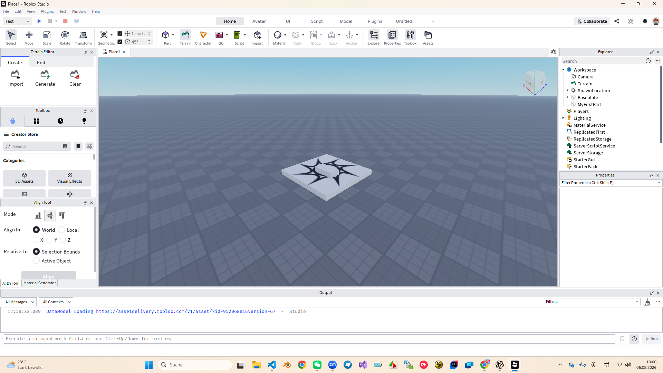
Task: Open Output Filter dropdown arrow
Action: coord(637,302)
